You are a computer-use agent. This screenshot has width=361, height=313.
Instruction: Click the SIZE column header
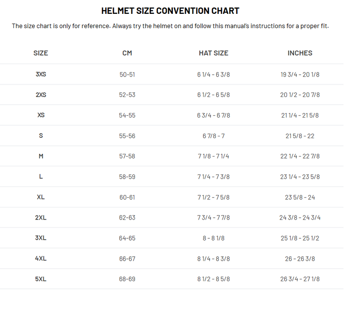click(41, 53)
